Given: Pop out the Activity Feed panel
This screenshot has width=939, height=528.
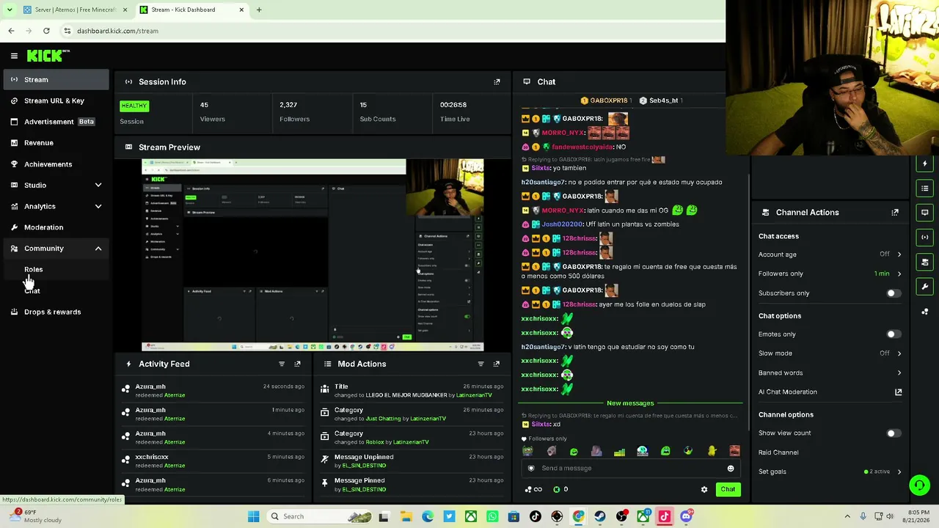Looking at the screenshot, I should (x=297, y=364).
